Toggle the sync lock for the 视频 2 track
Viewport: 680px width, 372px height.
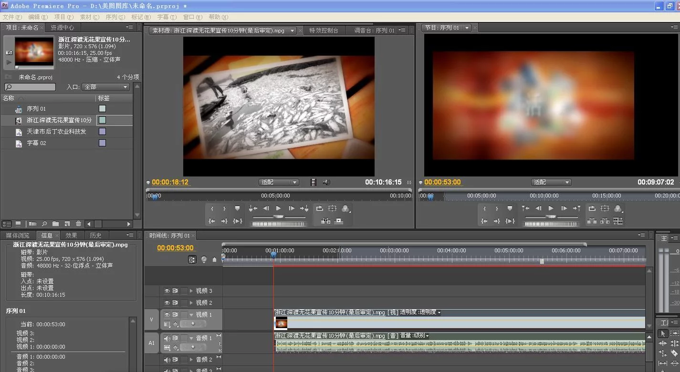click(175, 302)
